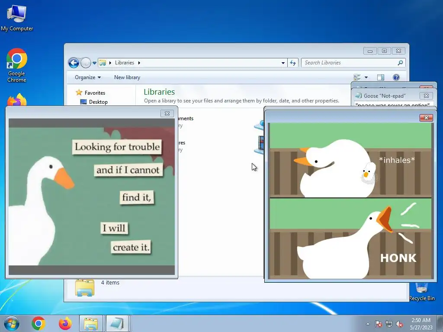The height and width of the screenshot is (332, 443).
Task: Click the 4 items status text
Action: pos(110,283)
